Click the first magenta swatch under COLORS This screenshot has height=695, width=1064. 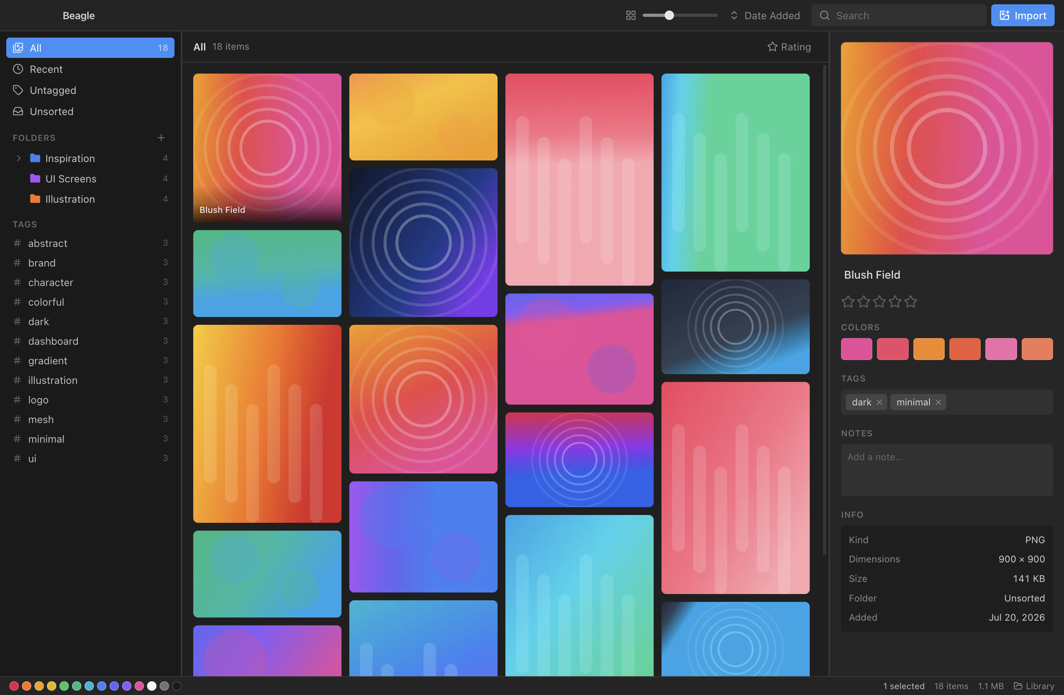point(856,349)
